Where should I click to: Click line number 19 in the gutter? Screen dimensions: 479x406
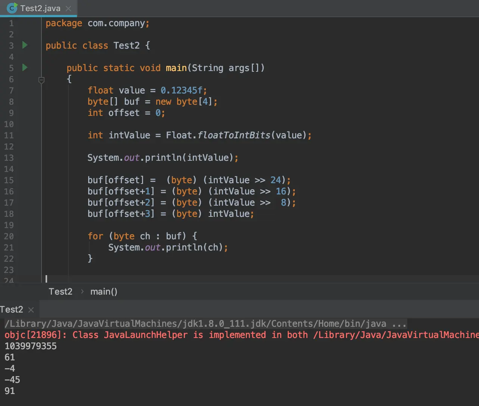point(9,225)
